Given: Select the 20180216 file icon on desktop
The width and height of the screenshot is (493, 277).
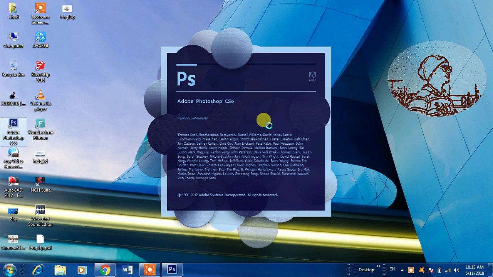Looking at the screenshot, I should coord(13,98).
